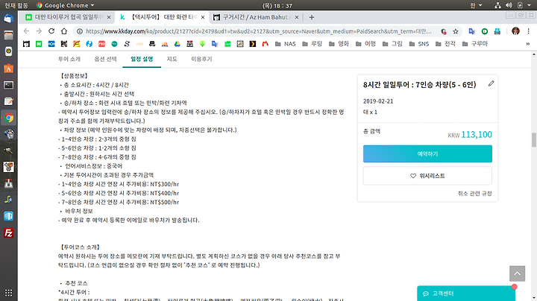The width and height of the screenshot is (537, 301).
Task: Open Google Chrome app menu in top bar
Action: 65,5
